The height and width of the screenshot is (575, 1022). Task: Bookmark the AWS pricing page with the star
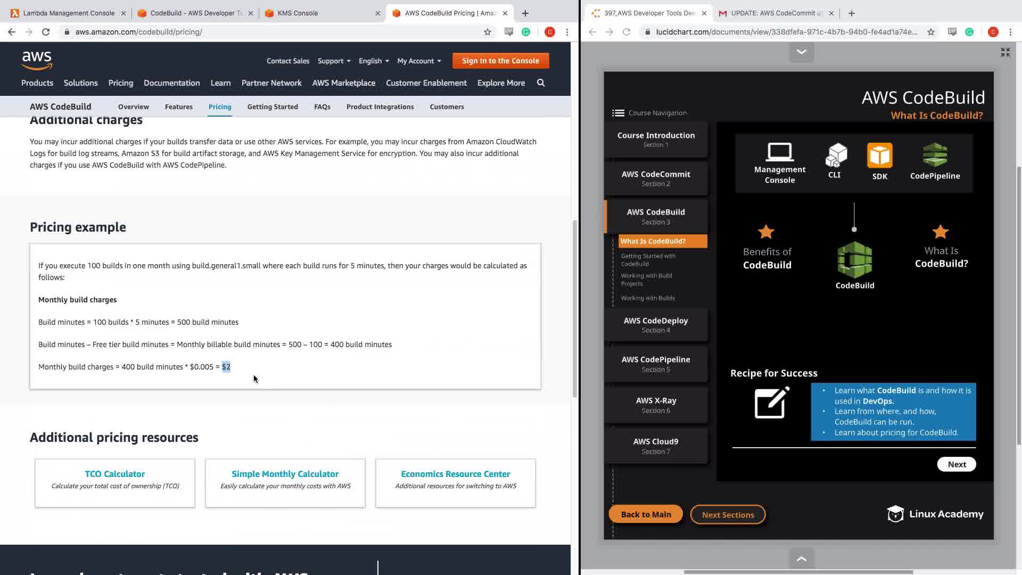[x=487, y=32]
